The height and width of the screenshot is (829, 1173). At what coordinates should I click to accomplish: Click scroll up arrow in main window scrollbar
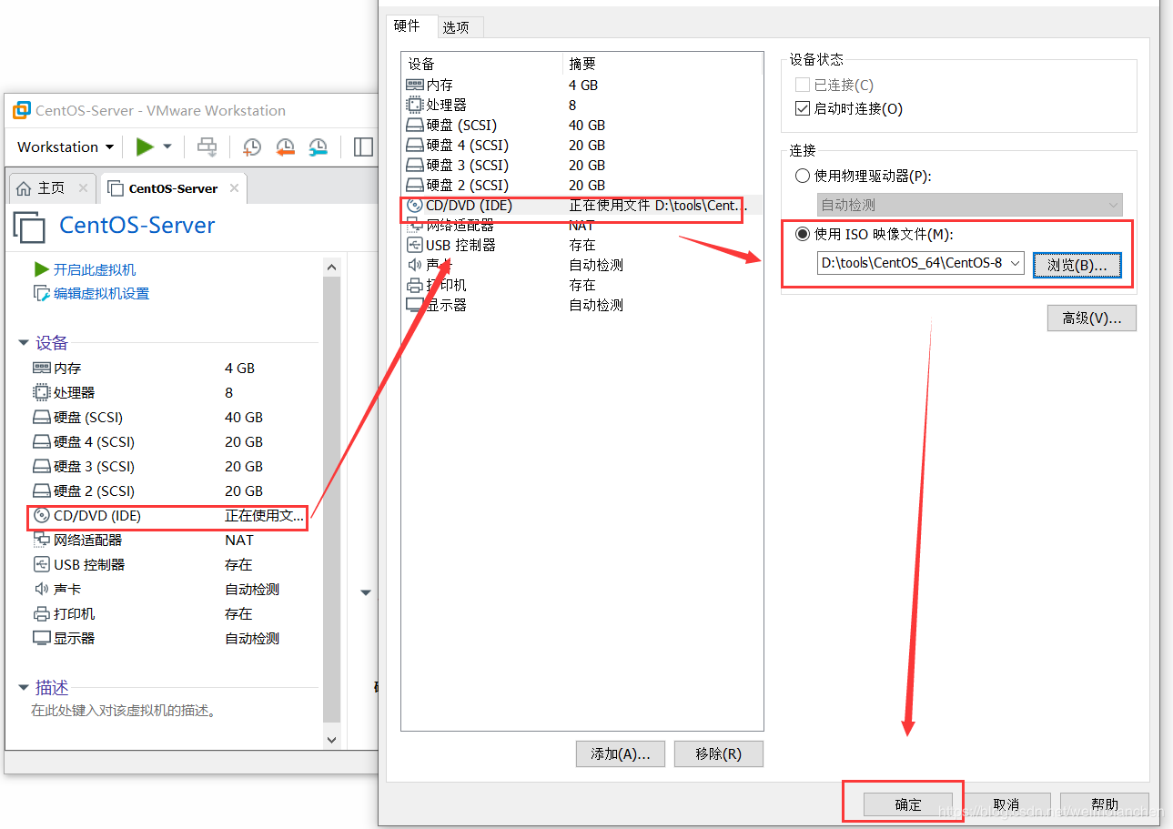pos(331,267)
